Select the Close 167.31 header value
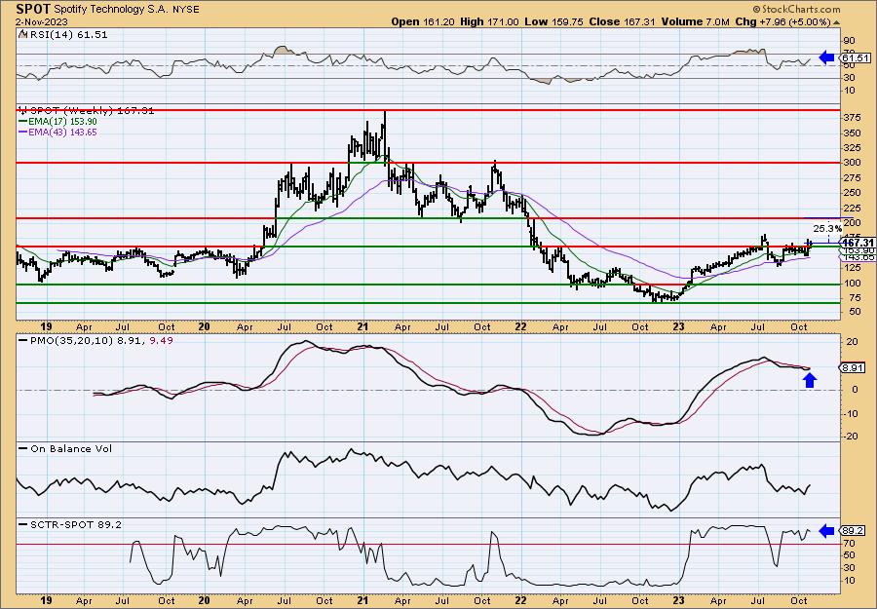 pyautogui.click(x=622, y=21)
